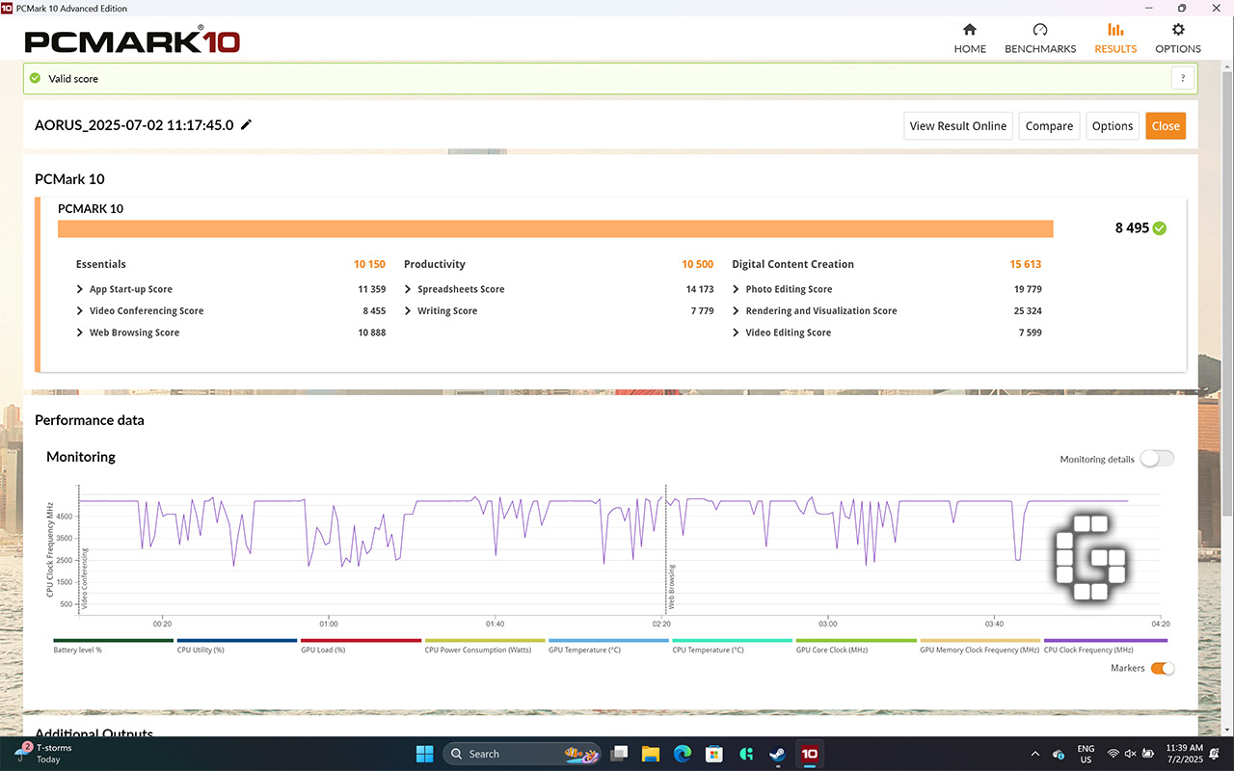Click the Digital Content Creation score 15 613
The width and height of the screenshot is (1234, 771).
1026,264
